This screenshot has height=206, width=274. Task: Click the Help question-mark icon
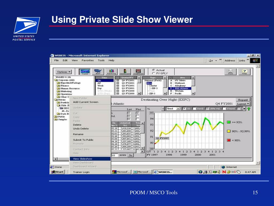(x=245, y=72)
